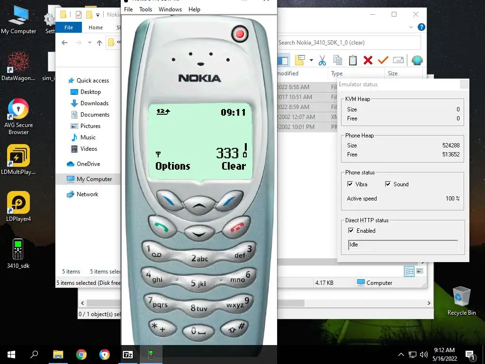Click the red power button on the Nokia phone
The image size is (485, 364).
tap(240, 34)
